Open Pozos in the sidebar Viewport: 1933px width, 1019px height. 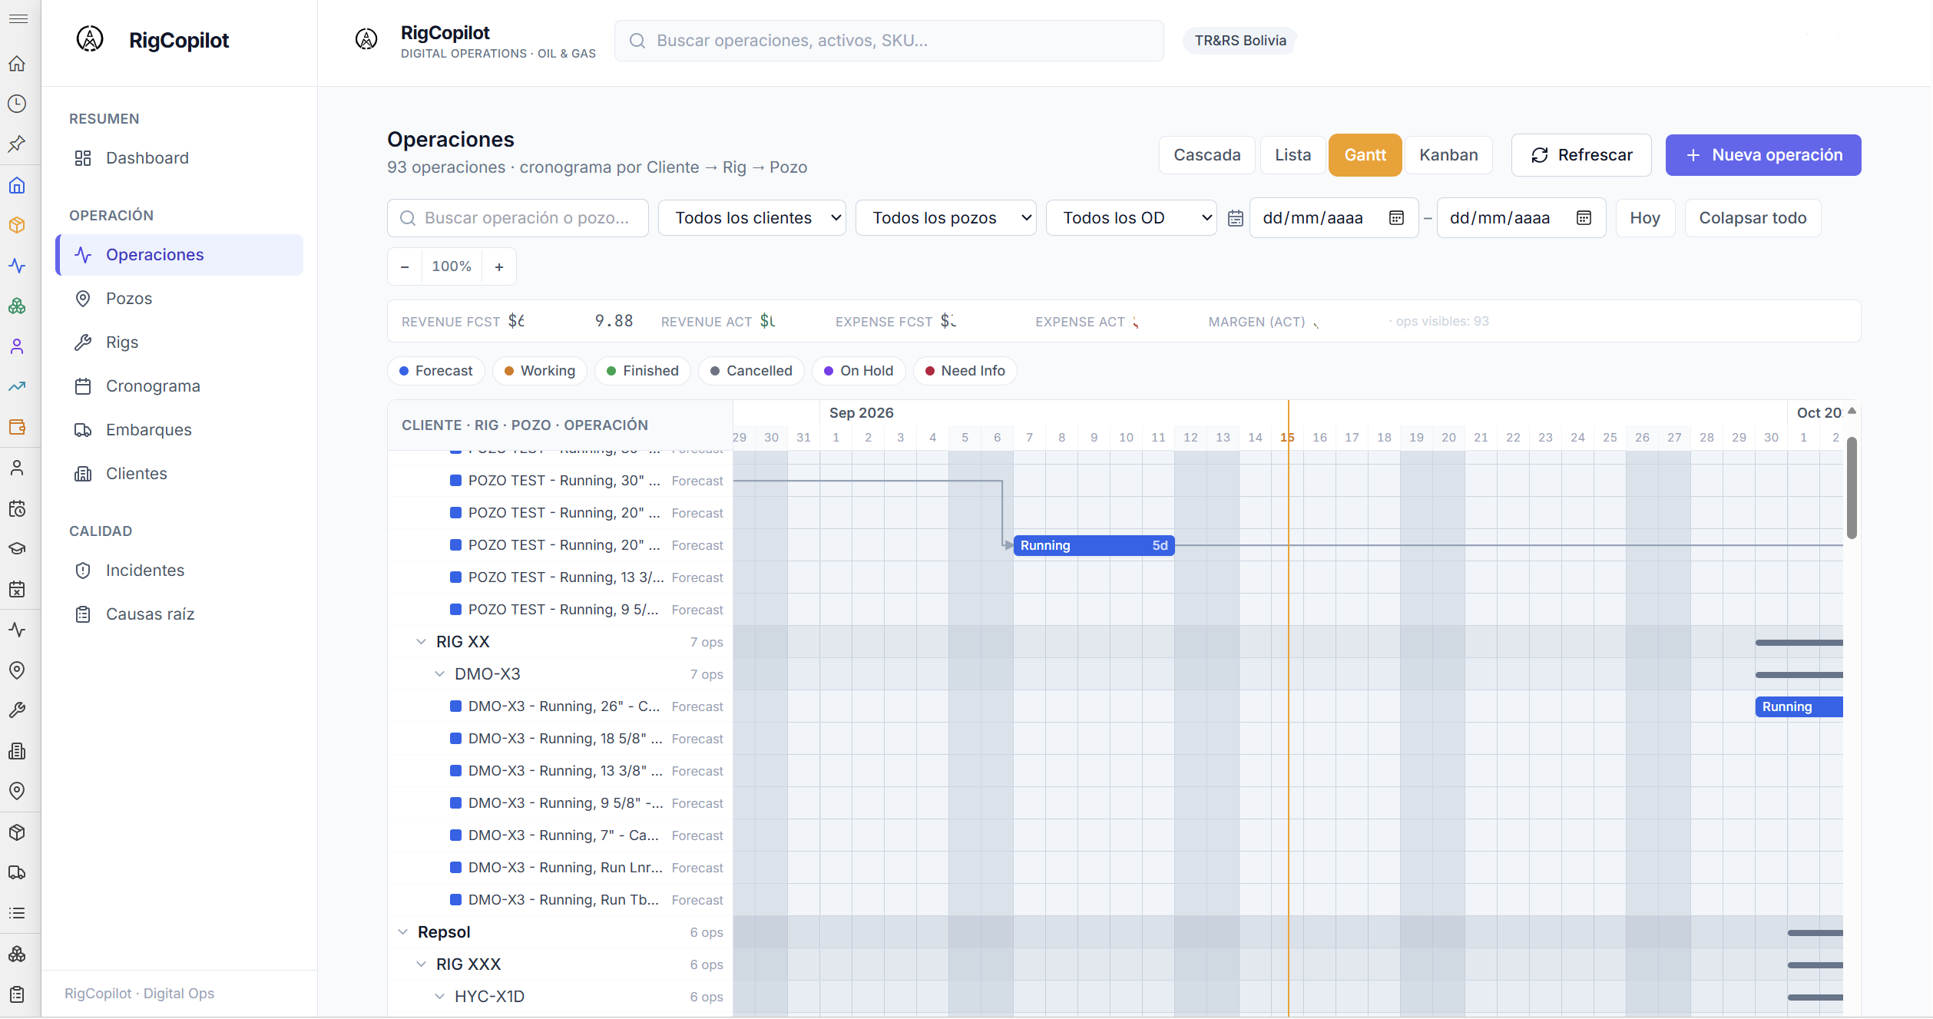click(x=180, y=299)
